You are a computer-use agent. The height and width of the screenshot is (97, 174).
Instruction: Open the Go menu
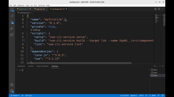[32, 5]
